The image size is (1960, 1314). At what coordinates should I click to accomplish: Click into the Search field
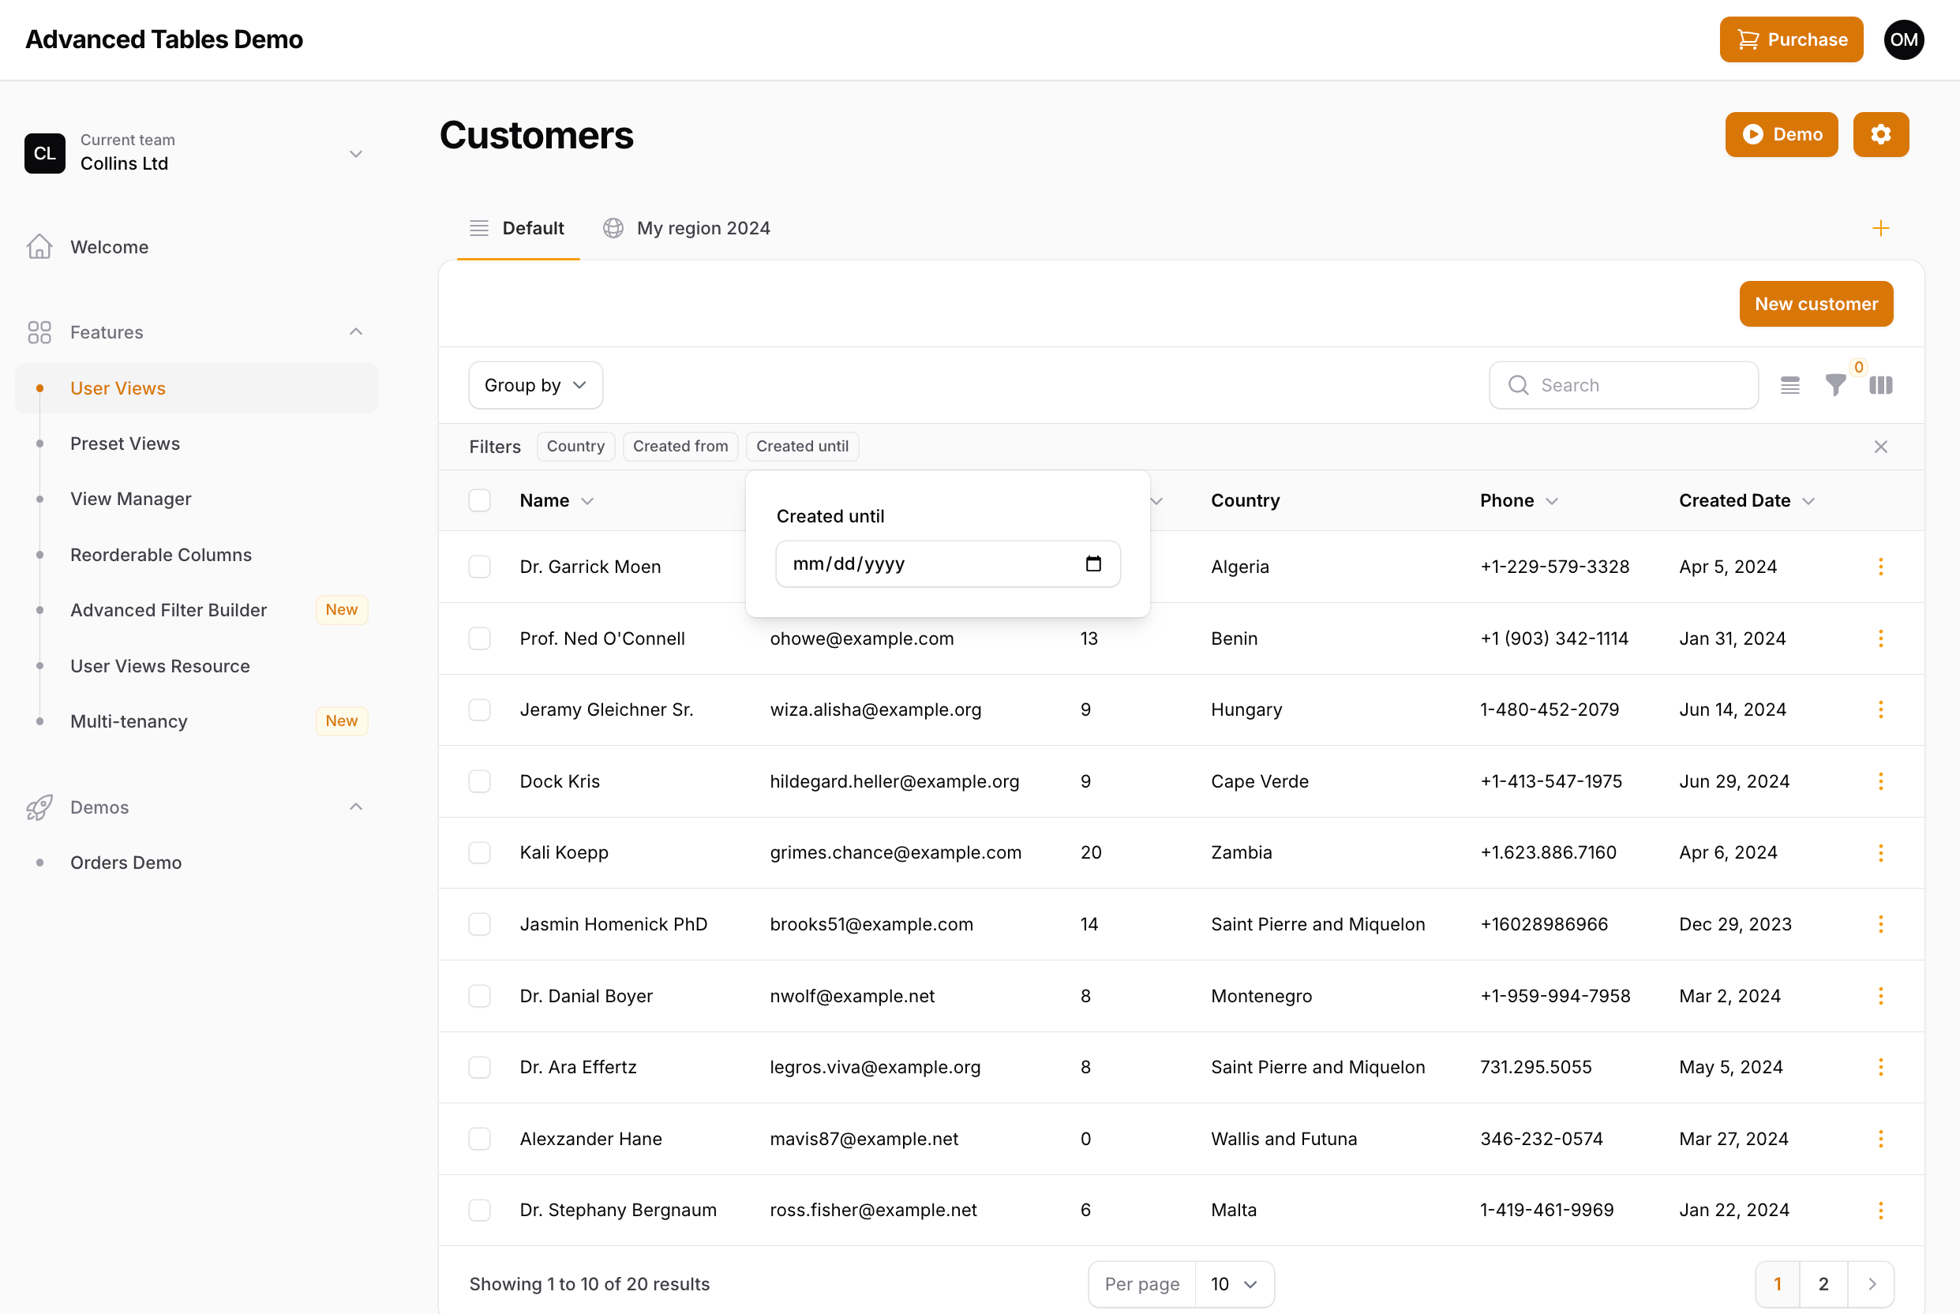(1634, 385)
